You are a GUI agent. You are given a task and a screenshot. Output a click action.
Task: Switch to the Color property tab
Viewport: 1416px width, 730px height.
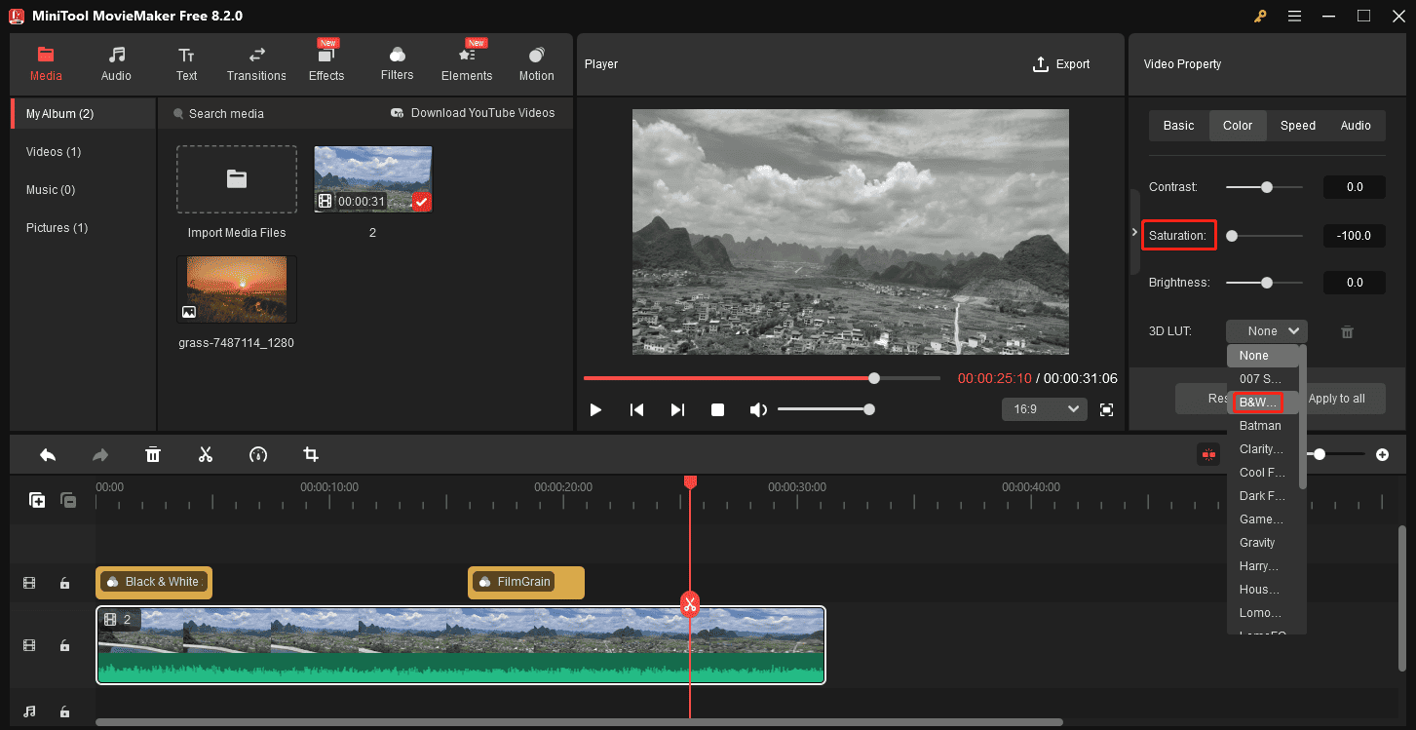[x=1238, y=126]
